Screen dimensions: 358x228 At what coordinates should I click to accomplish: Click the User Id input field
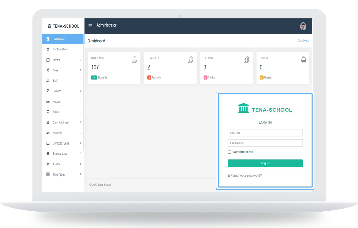265,133
